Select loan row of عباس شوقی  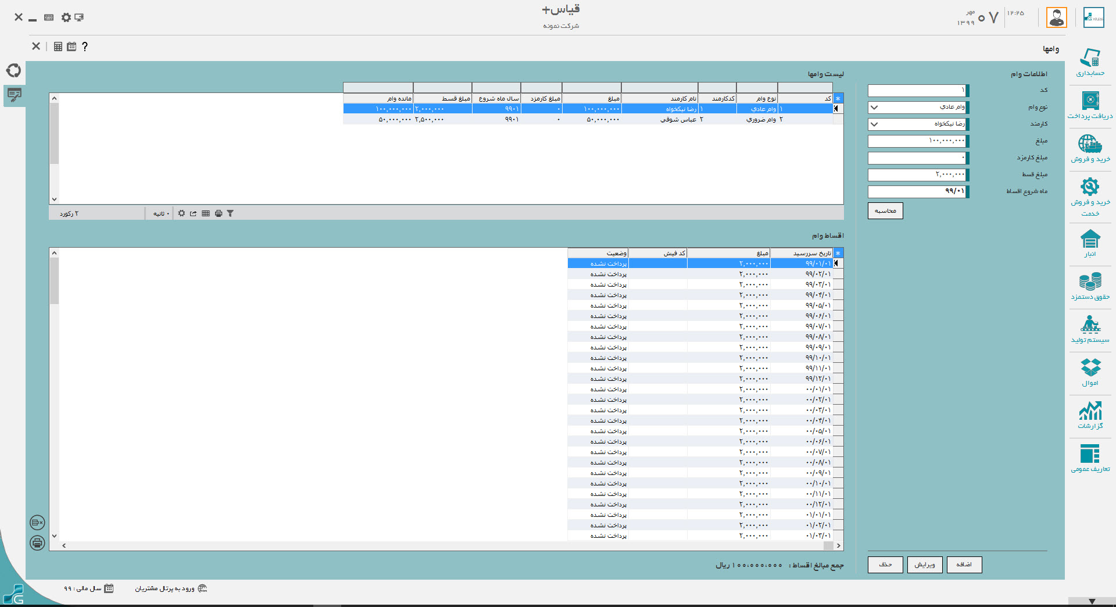coord(588,119)
